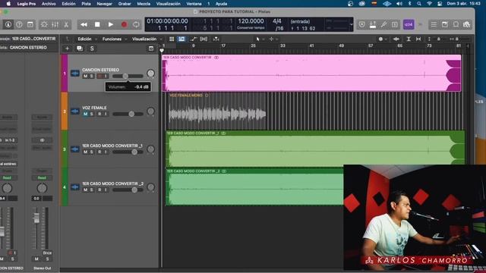Open the Pista menu

pos(86,4)
